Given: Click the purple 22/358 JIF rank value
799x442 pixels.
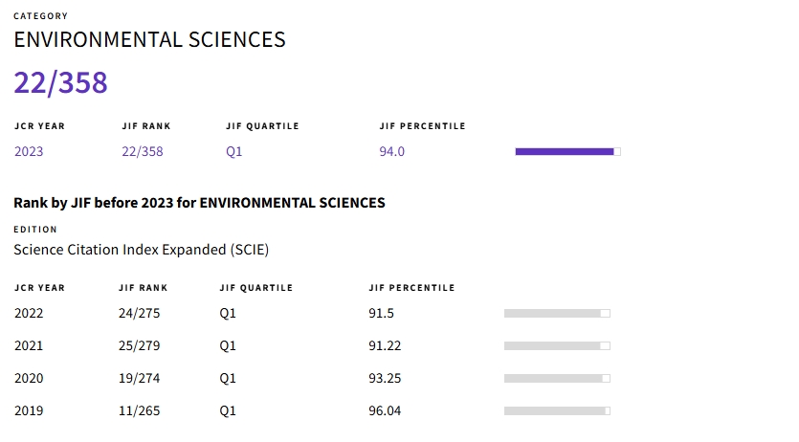Looking at the screenshot, I should [143, 152].
